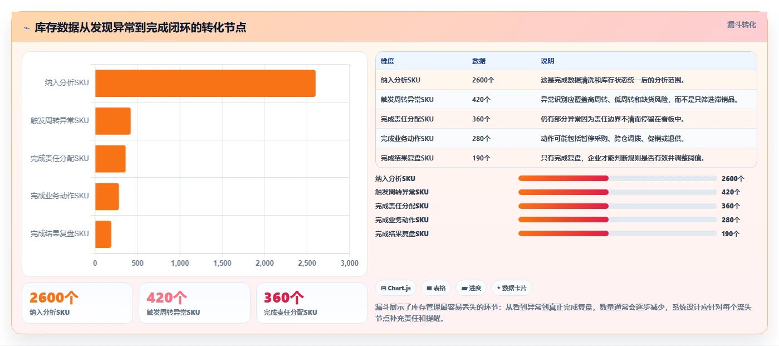Click the description starting 异常识别应覆盖高周转

pos(639,100)
